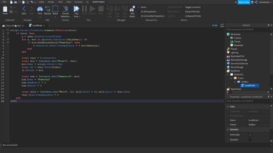Image resolution: width=273 pixels, height=153 pixels.
Task: Select Players service in Explorer
Action: click(234, 49)
